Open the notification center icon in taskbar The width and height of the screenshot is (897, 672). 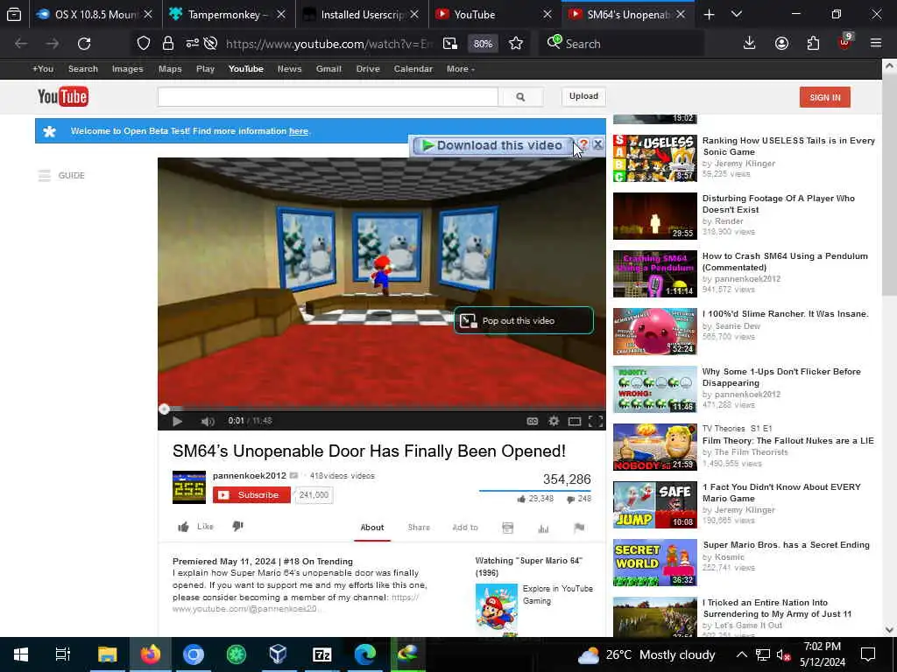tap(868, 654)
